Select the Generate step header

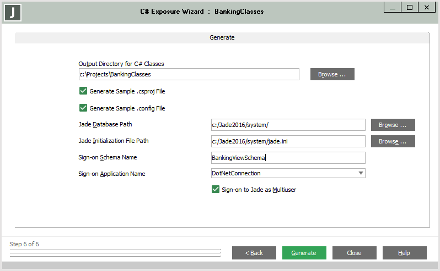tap(222, 37)
